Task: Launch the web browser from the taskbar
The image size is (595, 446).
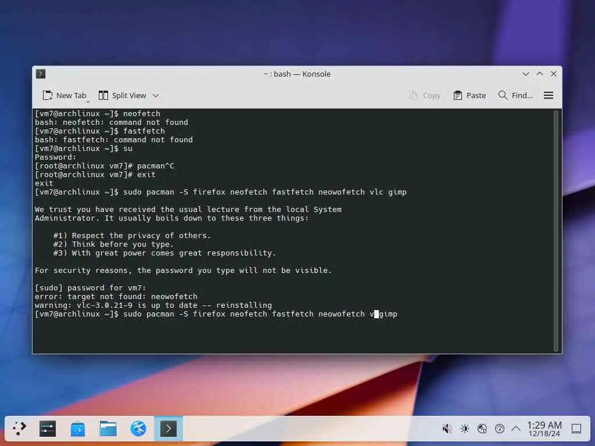Action: 138,429
